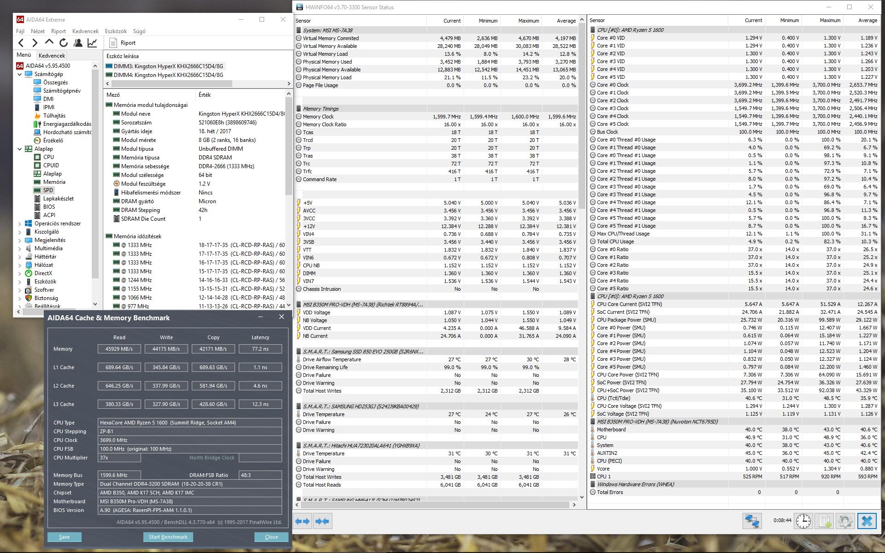Switch to the Kedvencek sidebar tab
This screenshot has height=553, width=885.
52,55
